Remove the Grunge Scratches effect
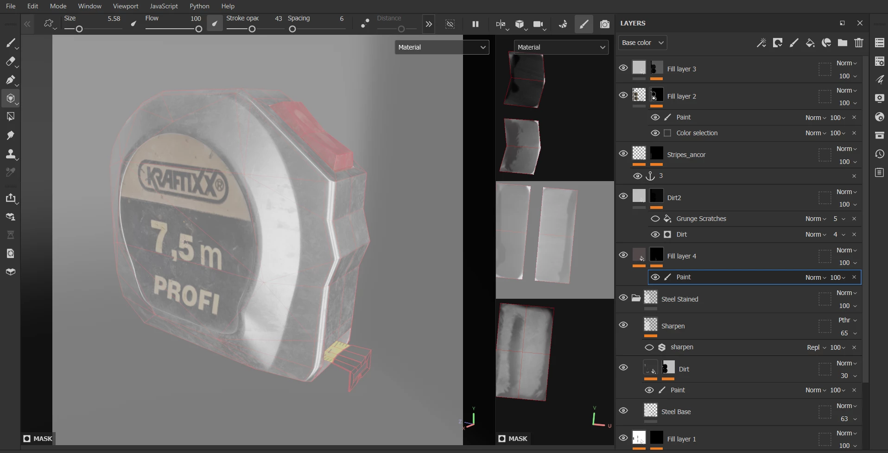Image resolution: width=888 pixels, height=453 pixels. (854, 219)
